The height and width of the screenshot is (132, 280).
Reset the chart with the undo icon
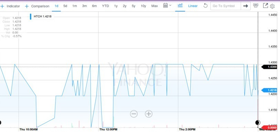tap(206, 6)
